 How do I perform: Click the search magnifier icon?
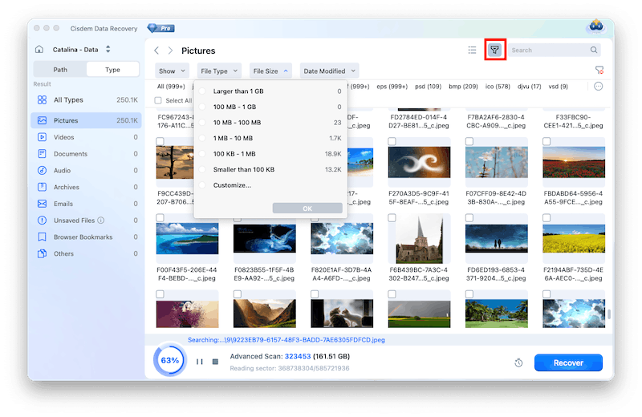click(593, 50)
